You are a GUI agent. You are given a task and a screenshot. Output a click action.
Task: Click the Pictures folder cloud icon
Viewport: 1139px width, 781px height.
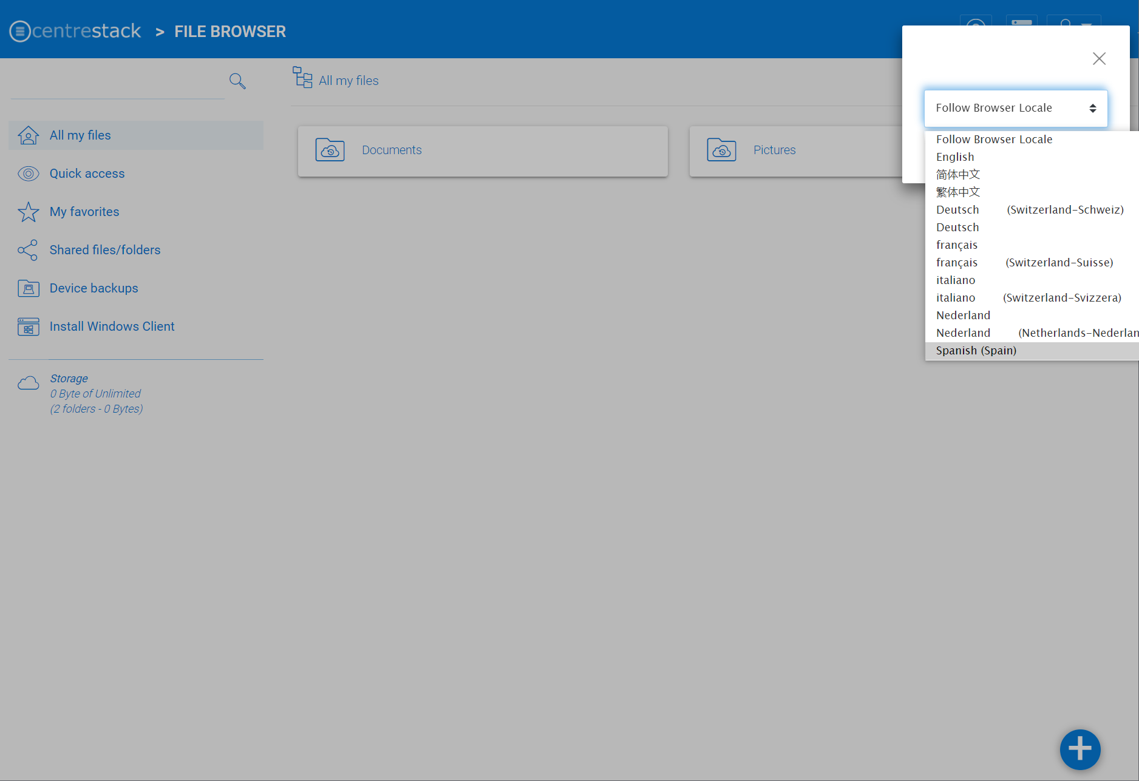click(721, 150)
